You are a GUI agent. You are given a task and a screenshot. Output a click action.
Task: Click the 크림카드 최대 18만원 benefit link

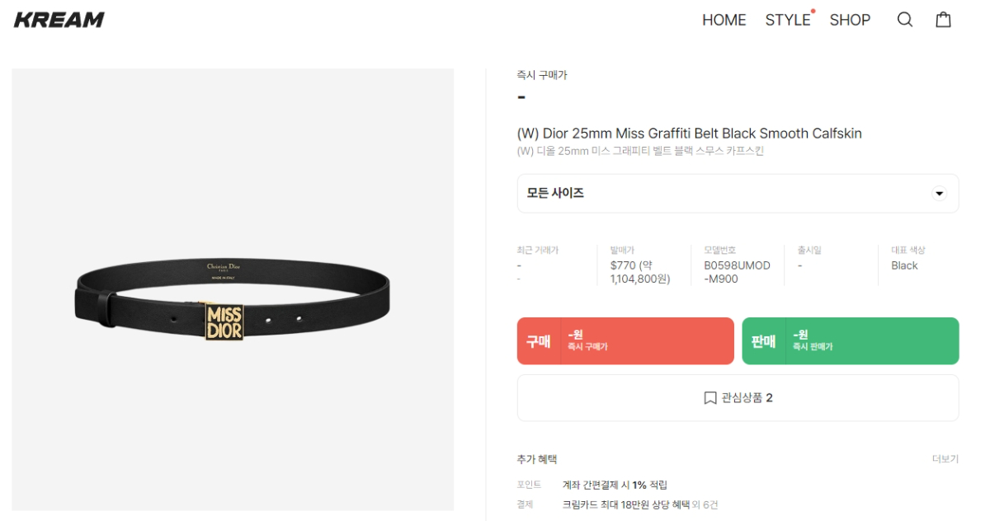625,505
